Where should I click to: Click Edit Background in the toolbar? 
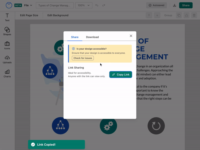(x=57, y=15)
